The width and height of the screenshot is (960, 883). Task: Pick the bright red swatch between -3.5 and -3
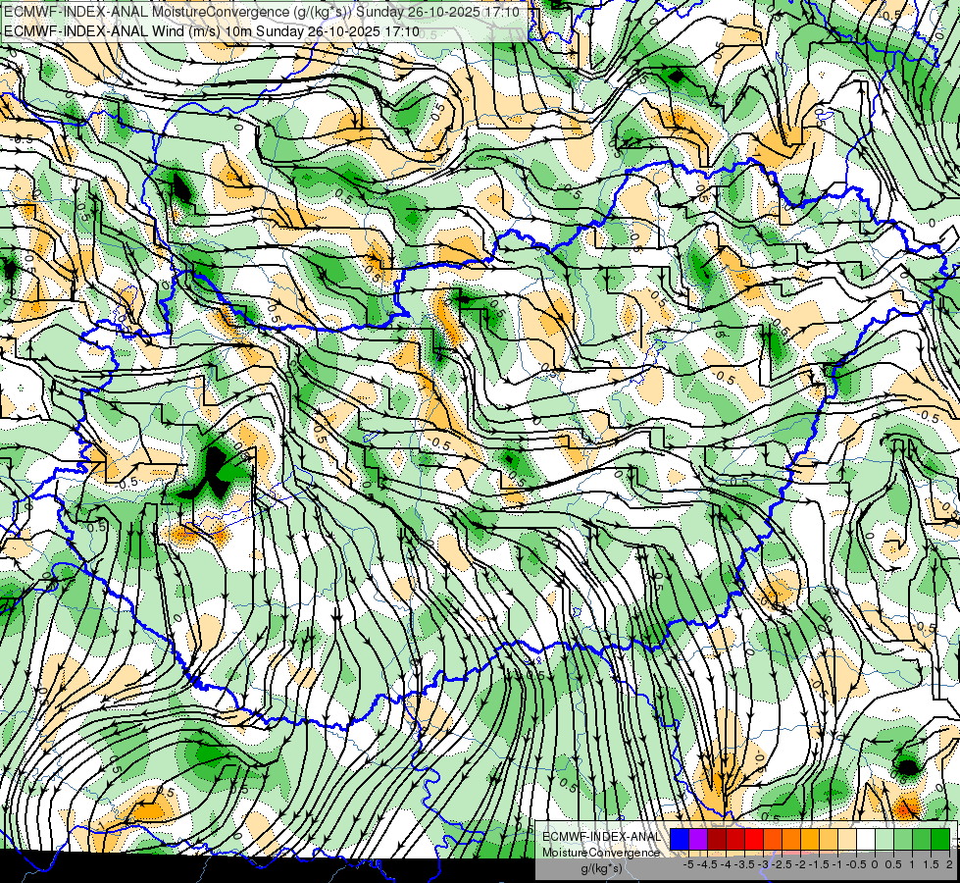[x=754, y=840]
